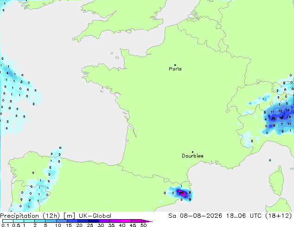The height and width of the screenshot is (227, 294).
Task: Select the 0.1–0.5 lightest cyan legend swatch
Action: point(8,221)
